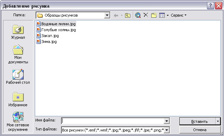The height and width of the screenshot is (136, 224).
Task: Close the Добавление рисунка dialog
Action: coord(218,6)
